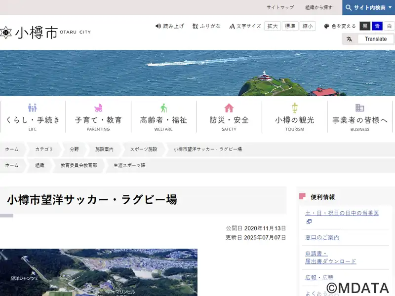Click the house icon above 防災・安全
Viewport: 395px width, 296px height.
coord(229,108)
